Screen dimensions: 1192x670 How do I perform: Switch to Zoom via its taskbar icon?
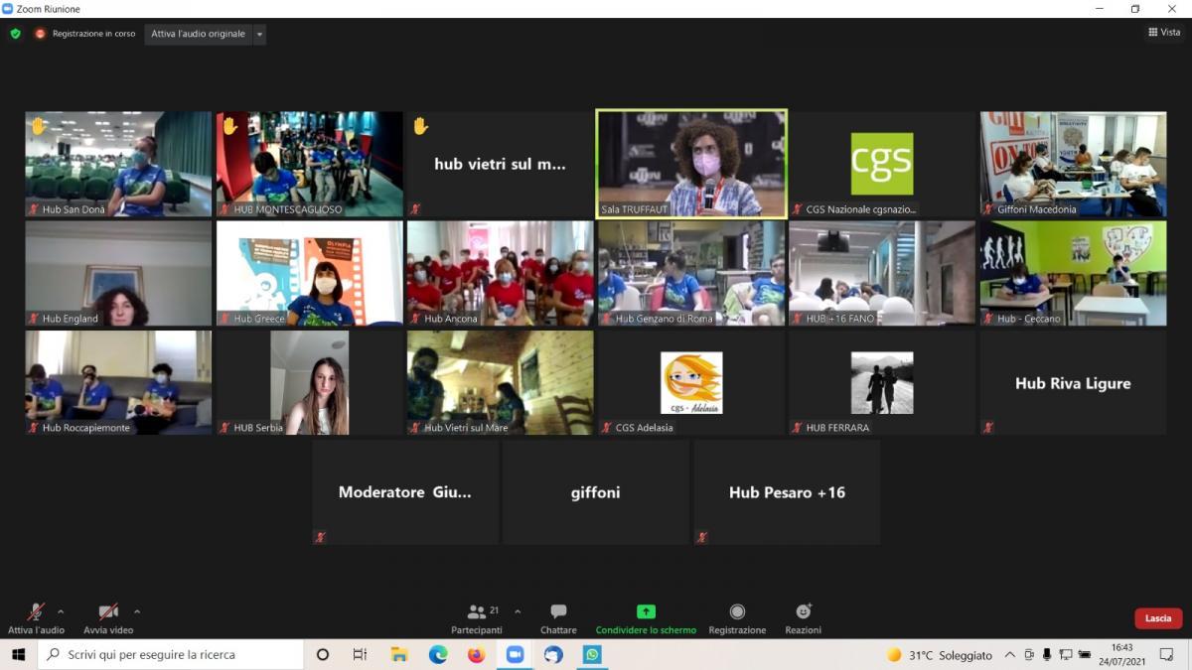pos(515,655)
